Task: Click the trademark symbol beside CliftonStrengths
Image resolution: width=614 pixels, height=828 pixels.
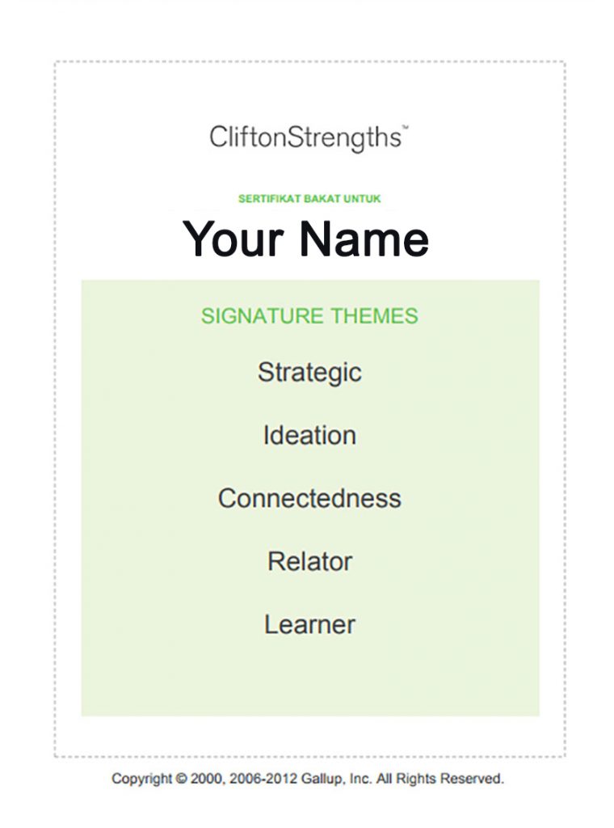Action: coord(405,127)
